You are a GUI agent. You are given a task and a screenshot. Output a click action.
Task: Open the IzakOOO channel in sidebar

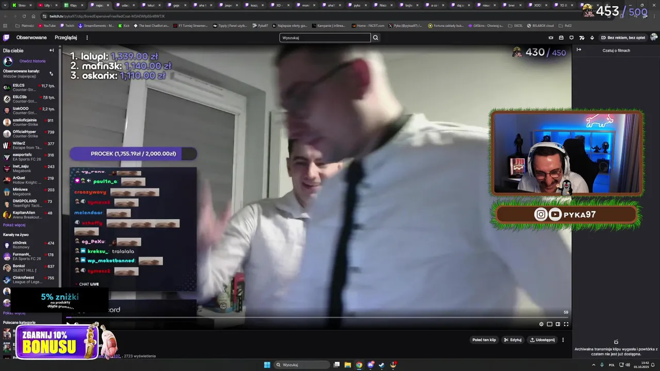(x=29, y=111)
